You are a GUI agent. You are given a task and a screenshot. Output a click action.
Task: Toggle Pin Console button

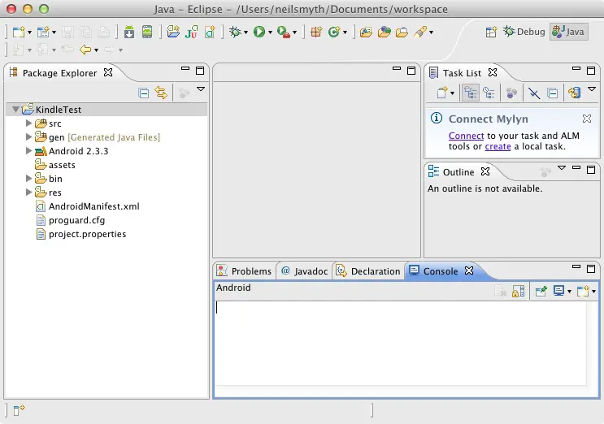[541, 292]
